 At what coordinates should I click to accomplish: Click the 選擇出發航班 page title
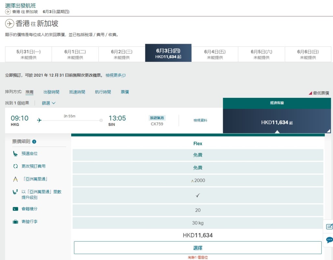[20, 6]
